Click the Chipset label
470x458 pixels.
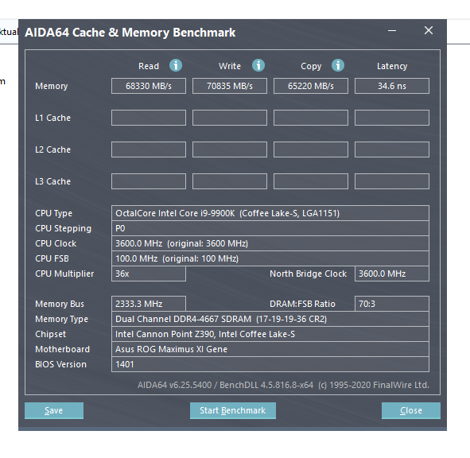click(50, 335)
